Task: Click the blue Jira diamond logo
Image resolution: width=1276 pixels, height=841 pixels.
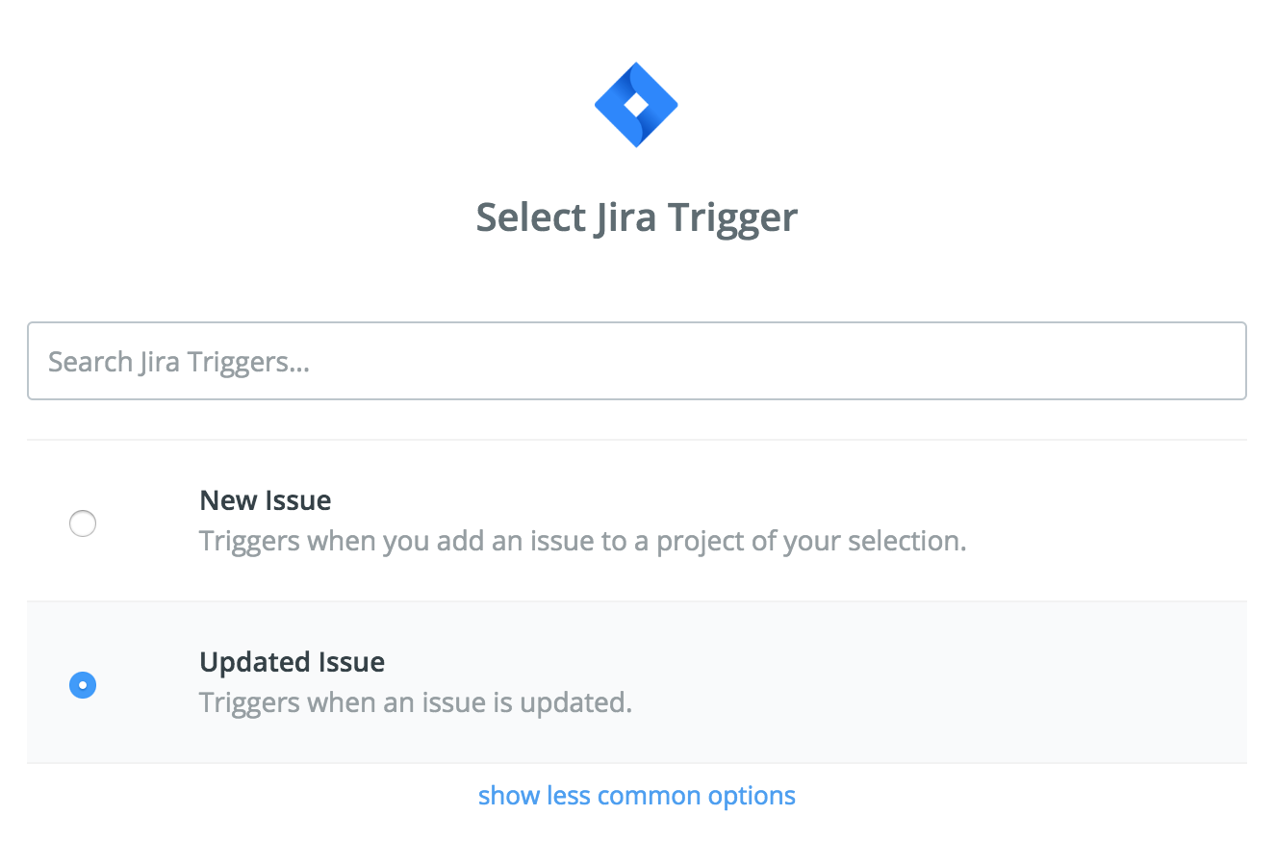Action: click(x=636, y=104)
